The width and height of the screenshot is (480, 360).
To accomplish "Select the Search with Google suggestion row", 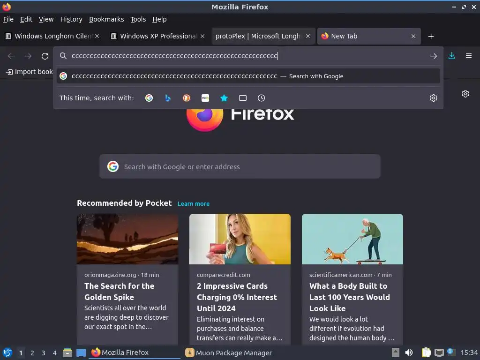I will click(248, 76).
